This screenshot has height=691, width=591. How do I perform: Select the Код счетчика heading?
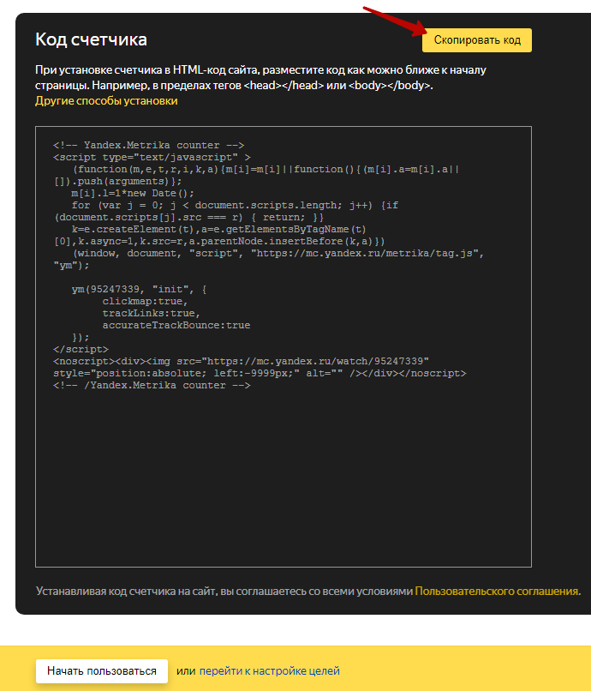[91, 39]
